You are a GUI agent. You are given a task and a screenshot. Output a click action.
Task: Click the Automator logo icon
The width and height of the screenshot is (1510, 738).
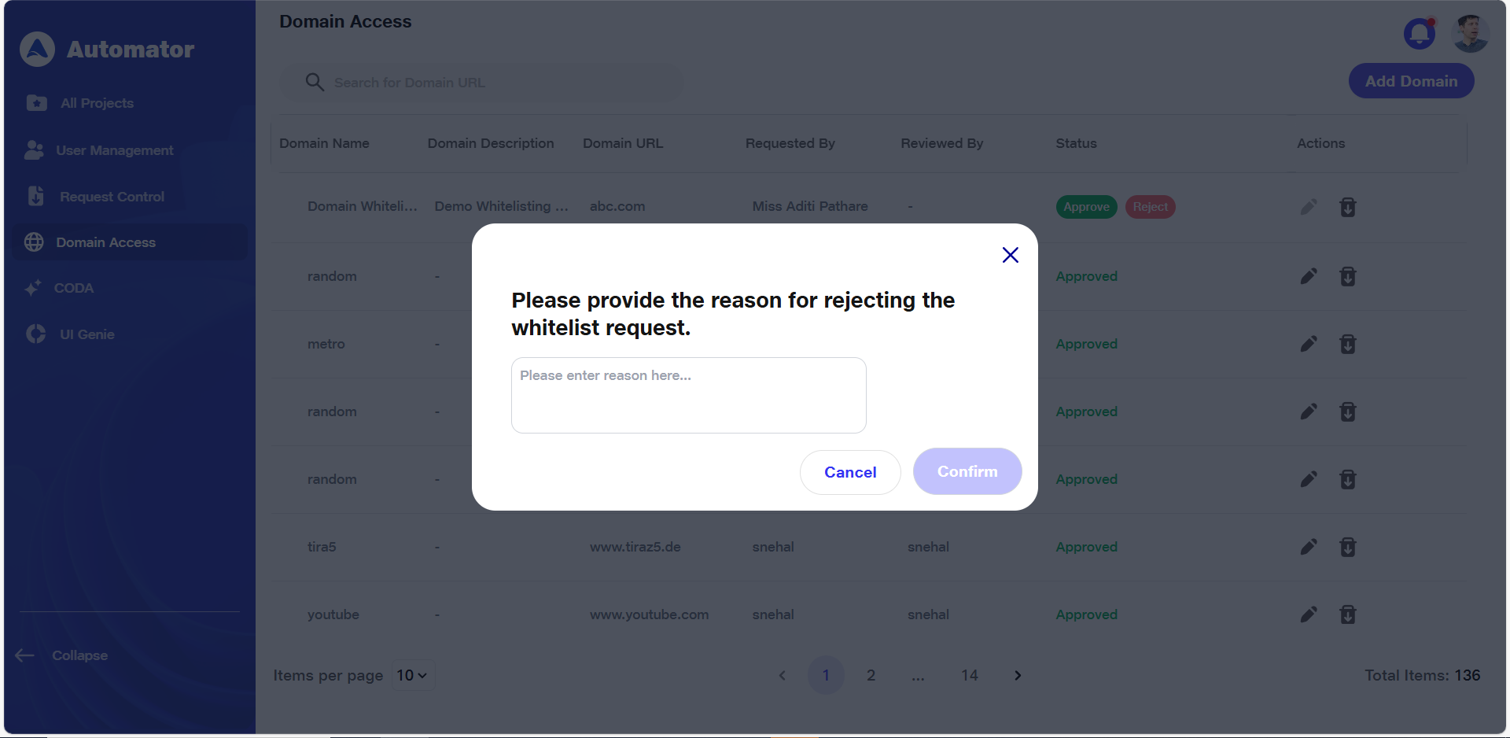(x=37, y=50)
